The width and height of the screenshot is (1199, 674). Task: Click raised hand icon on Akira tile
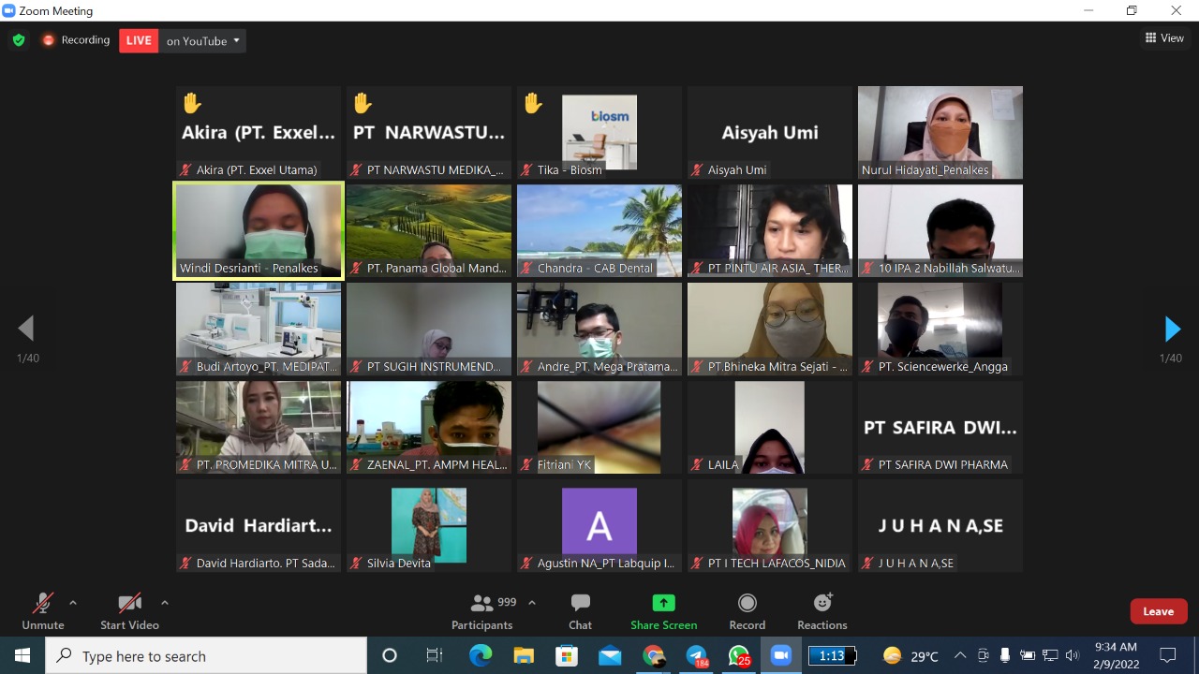pos(192,103)
